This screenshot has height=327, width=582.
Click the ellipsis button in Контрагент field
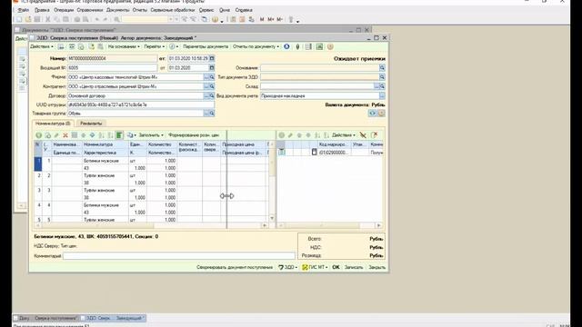click(206, 86)
